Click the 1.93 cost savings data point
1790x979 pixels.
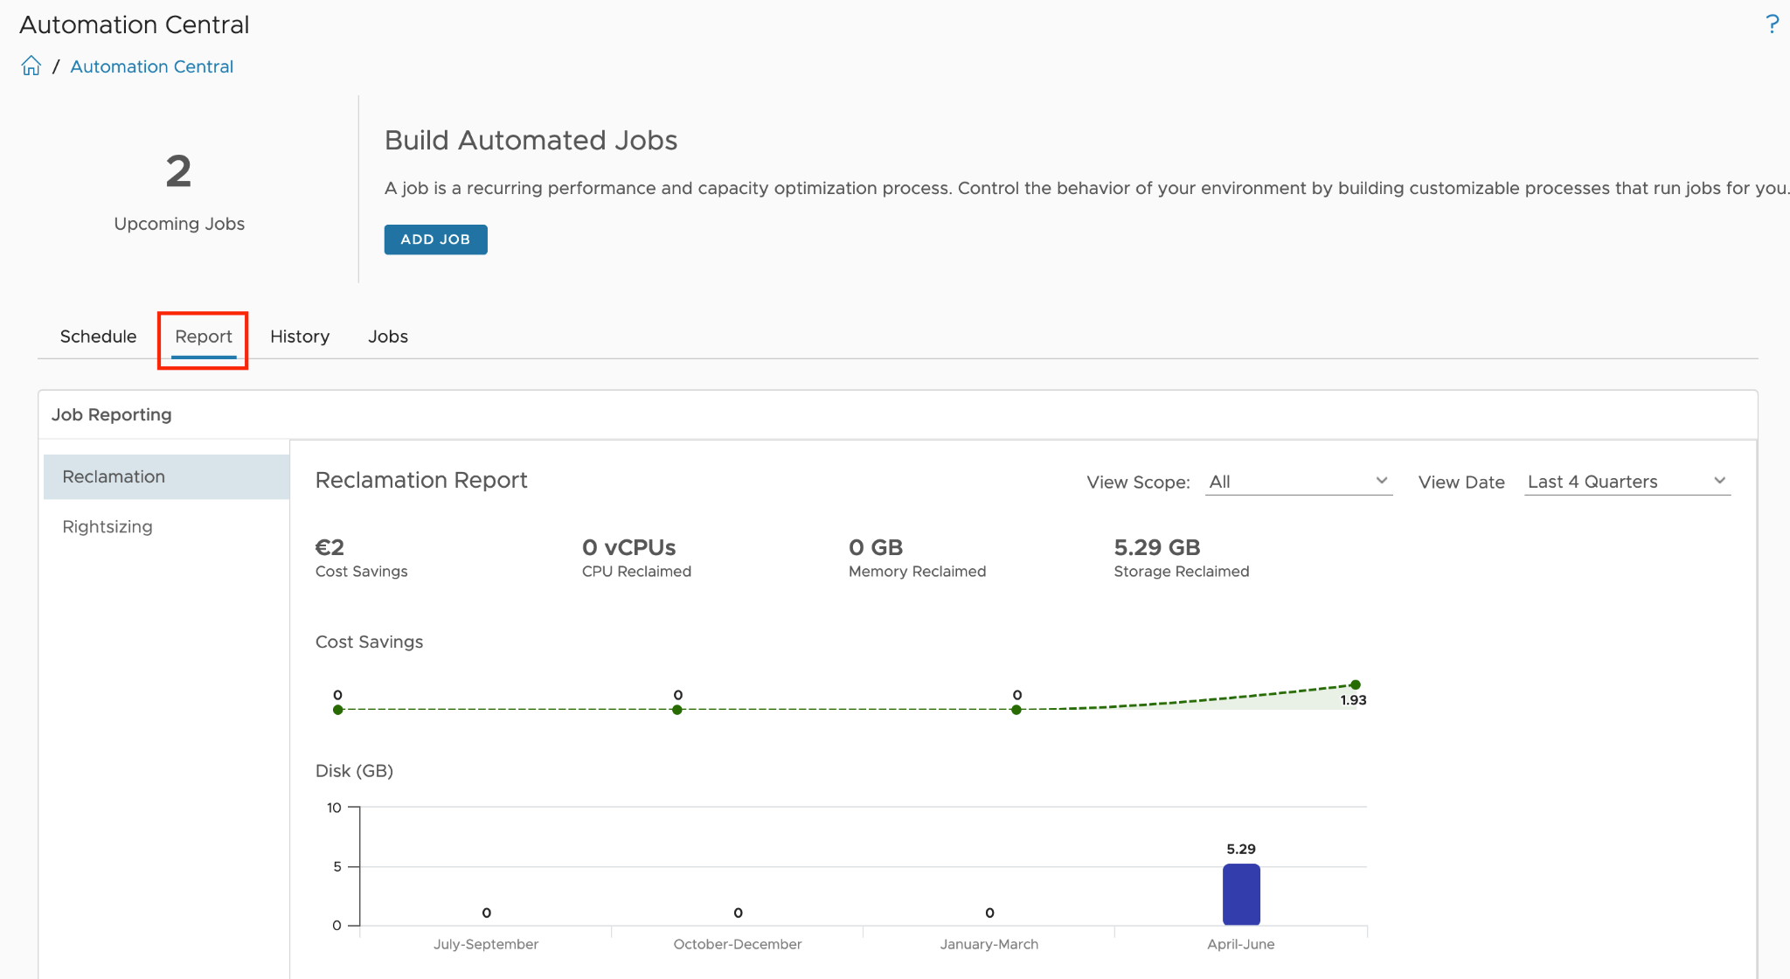pyautogui.click(x=1355, y=684)
